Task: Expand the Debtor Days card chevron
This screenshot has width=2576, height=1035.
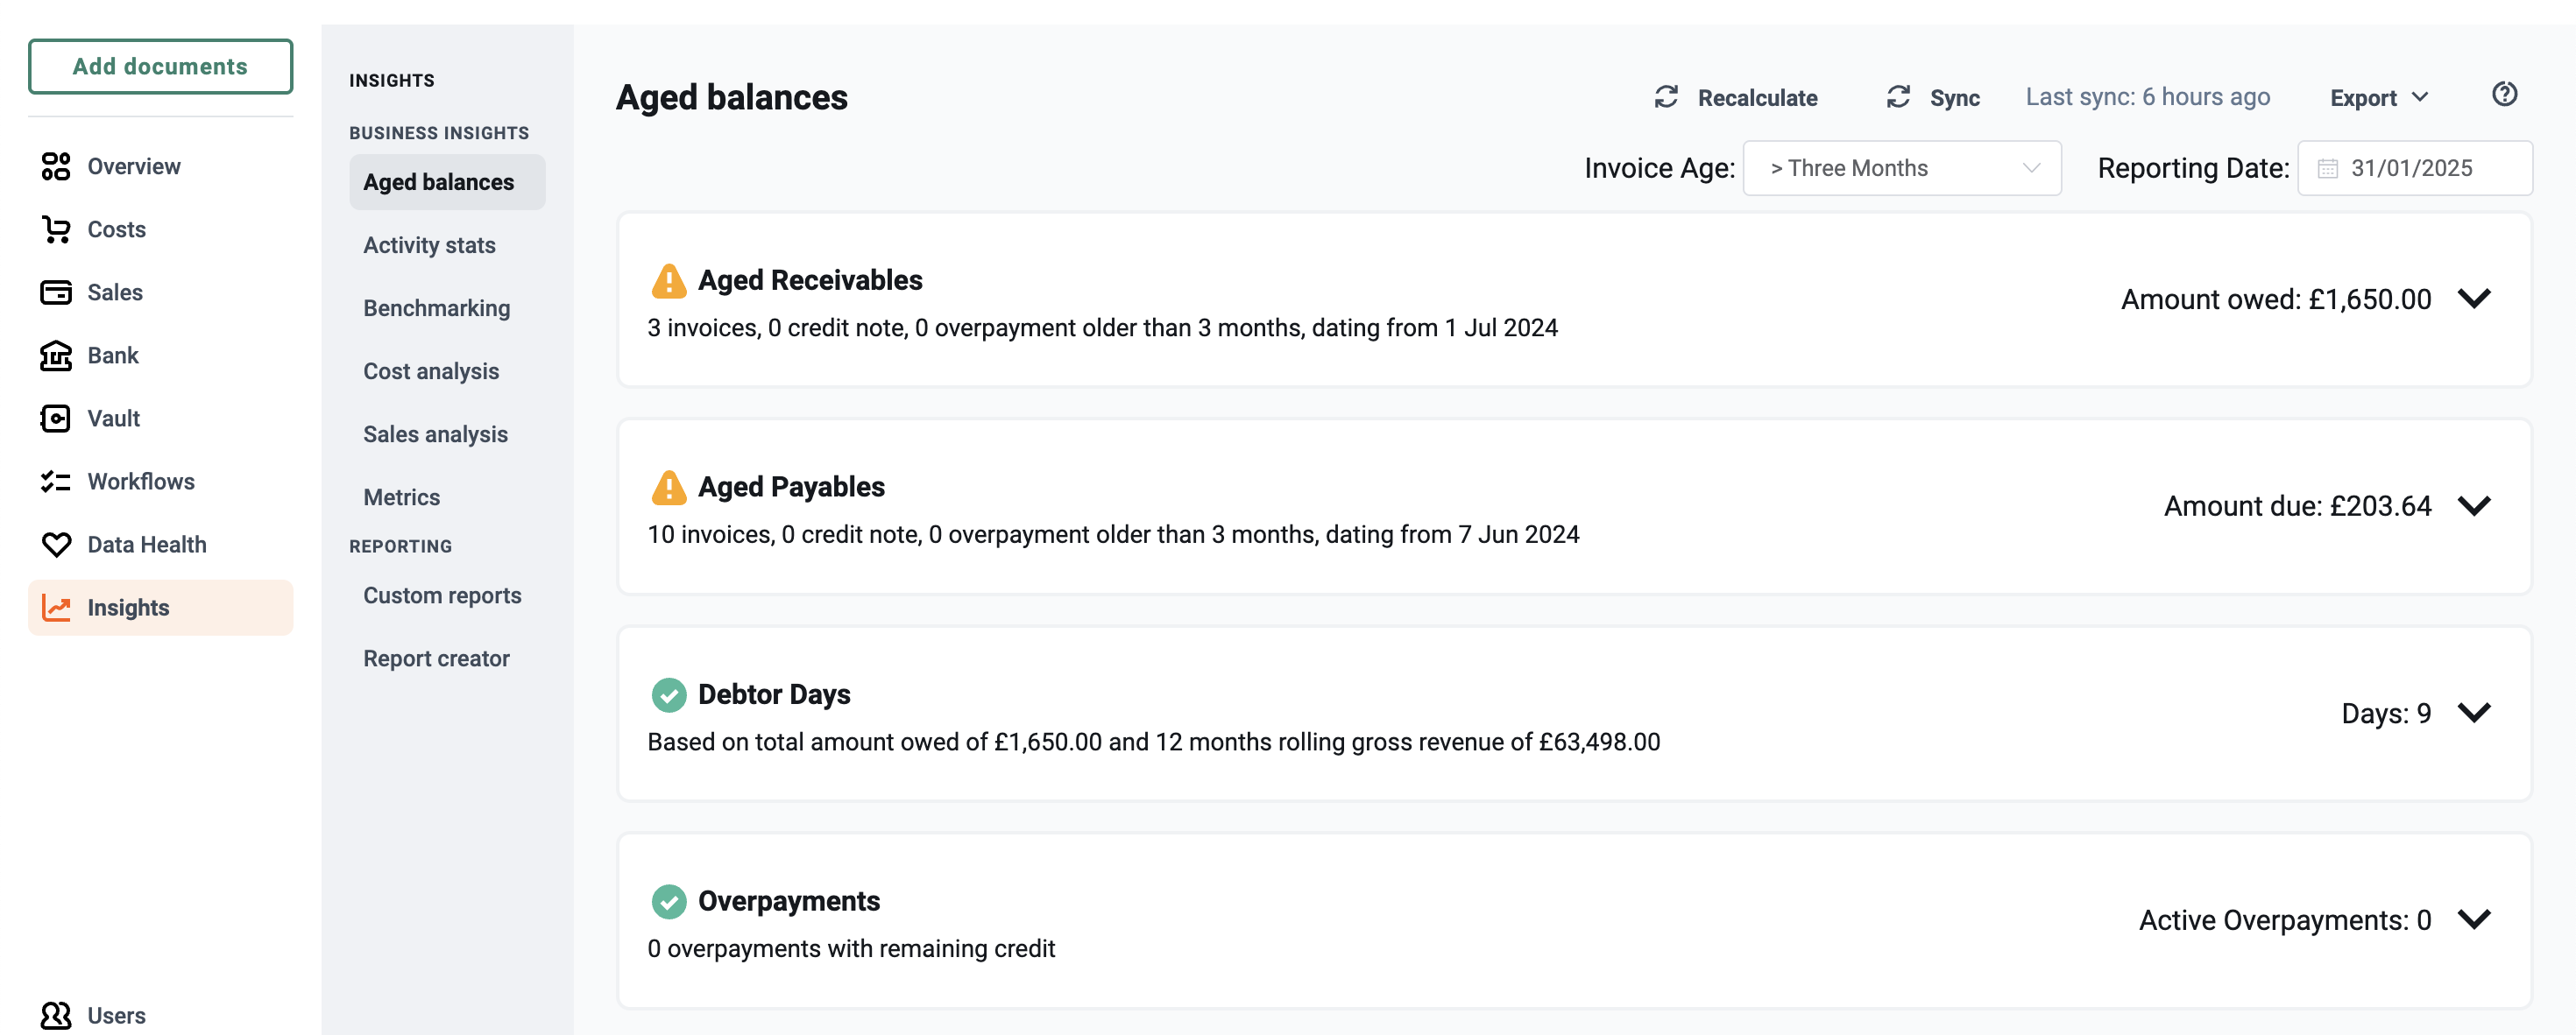Action: tap(2474, 712)
